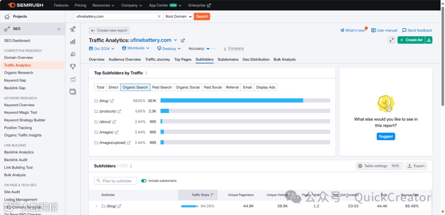Select the Referral channel
This screenshot has height=215, width=445.
pos(232,87)
